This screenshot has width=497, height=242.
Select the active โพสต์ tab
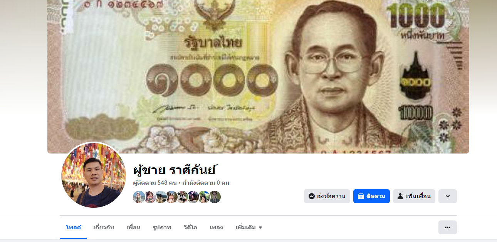[73, 227]
